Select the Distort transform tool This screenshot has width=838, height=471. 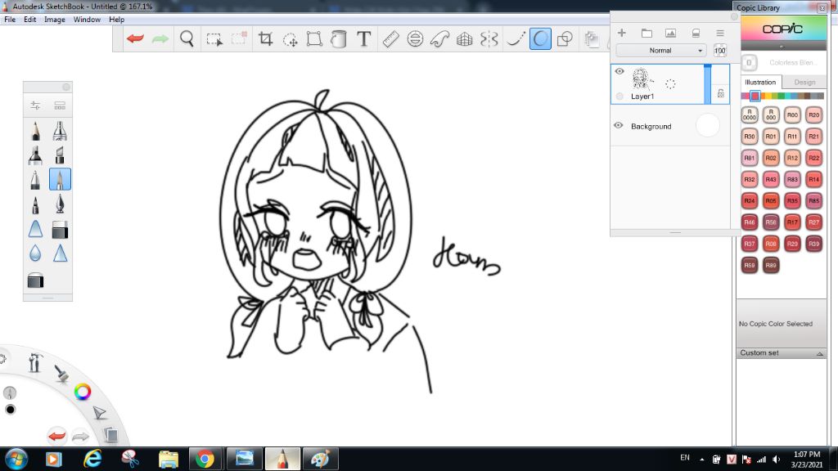tap(314, 38)
